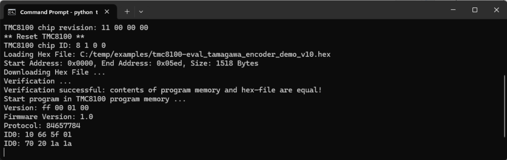Minimize the terminal window
The image size is (507, 160).
pyautogui.click(x=453, y=10)
